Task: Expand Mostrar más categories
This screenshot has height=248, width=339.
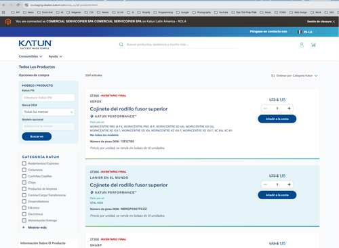Action: 35,228
